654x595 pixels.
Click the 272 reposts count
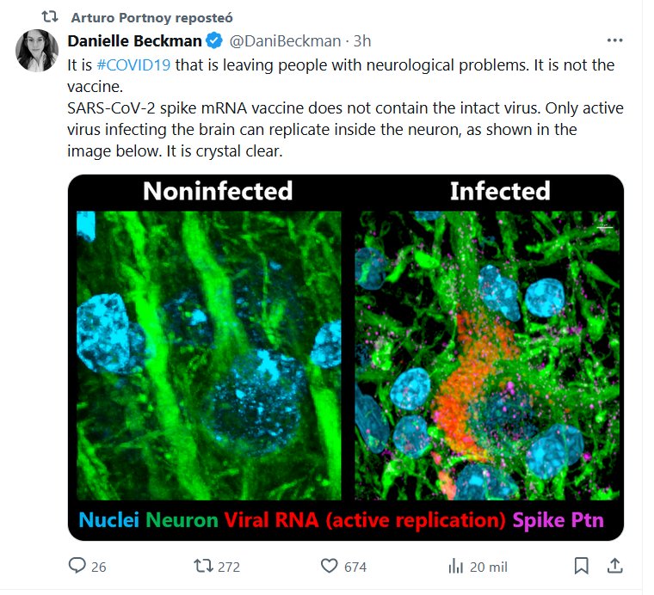click(x=228, y=567)
